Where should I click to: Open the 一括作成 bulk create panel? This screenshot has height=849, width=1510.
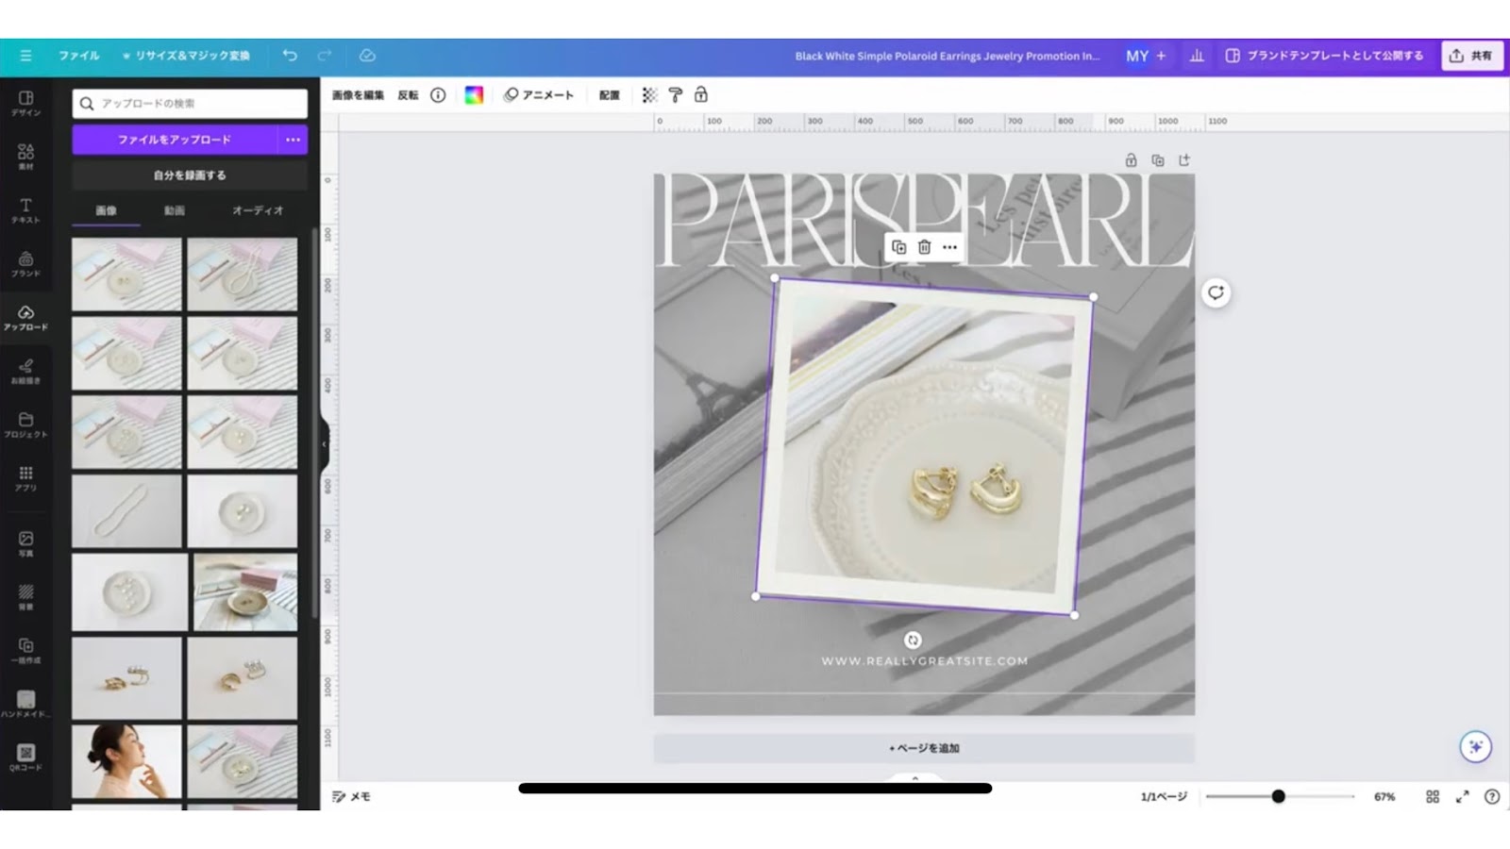(x=25, y=651)
